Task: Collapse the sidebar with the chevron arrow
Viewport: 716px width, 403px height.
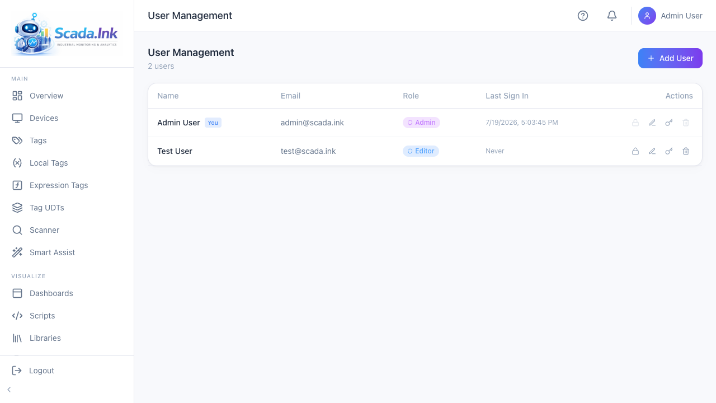Action: pyautogui.click(x=9, y=390)
